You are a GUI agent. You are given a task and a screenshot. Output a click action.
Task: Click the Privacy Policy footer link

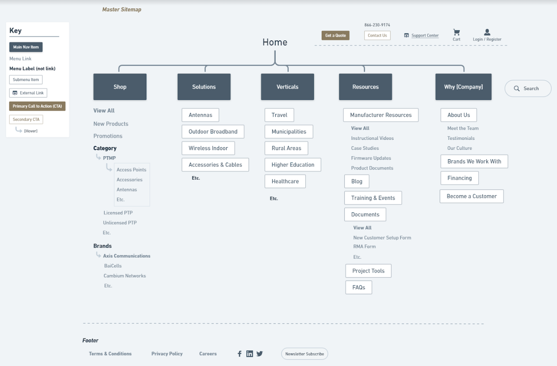[167, 354]
